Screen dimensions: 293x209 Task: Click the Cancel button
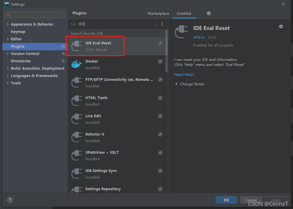pos(251,200)
